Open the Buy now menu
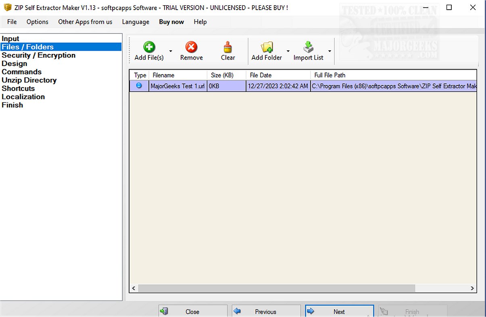Screen dimensions: 486x317 [x=171, y=22]
